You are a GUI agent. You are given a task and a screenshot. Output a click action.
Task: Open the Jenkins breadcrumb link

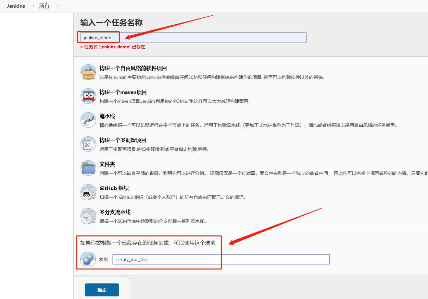tap(16, 6)
